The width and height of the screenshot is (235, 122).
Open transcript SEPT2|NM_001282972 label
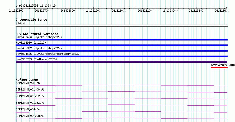click(x=30, y=96)
